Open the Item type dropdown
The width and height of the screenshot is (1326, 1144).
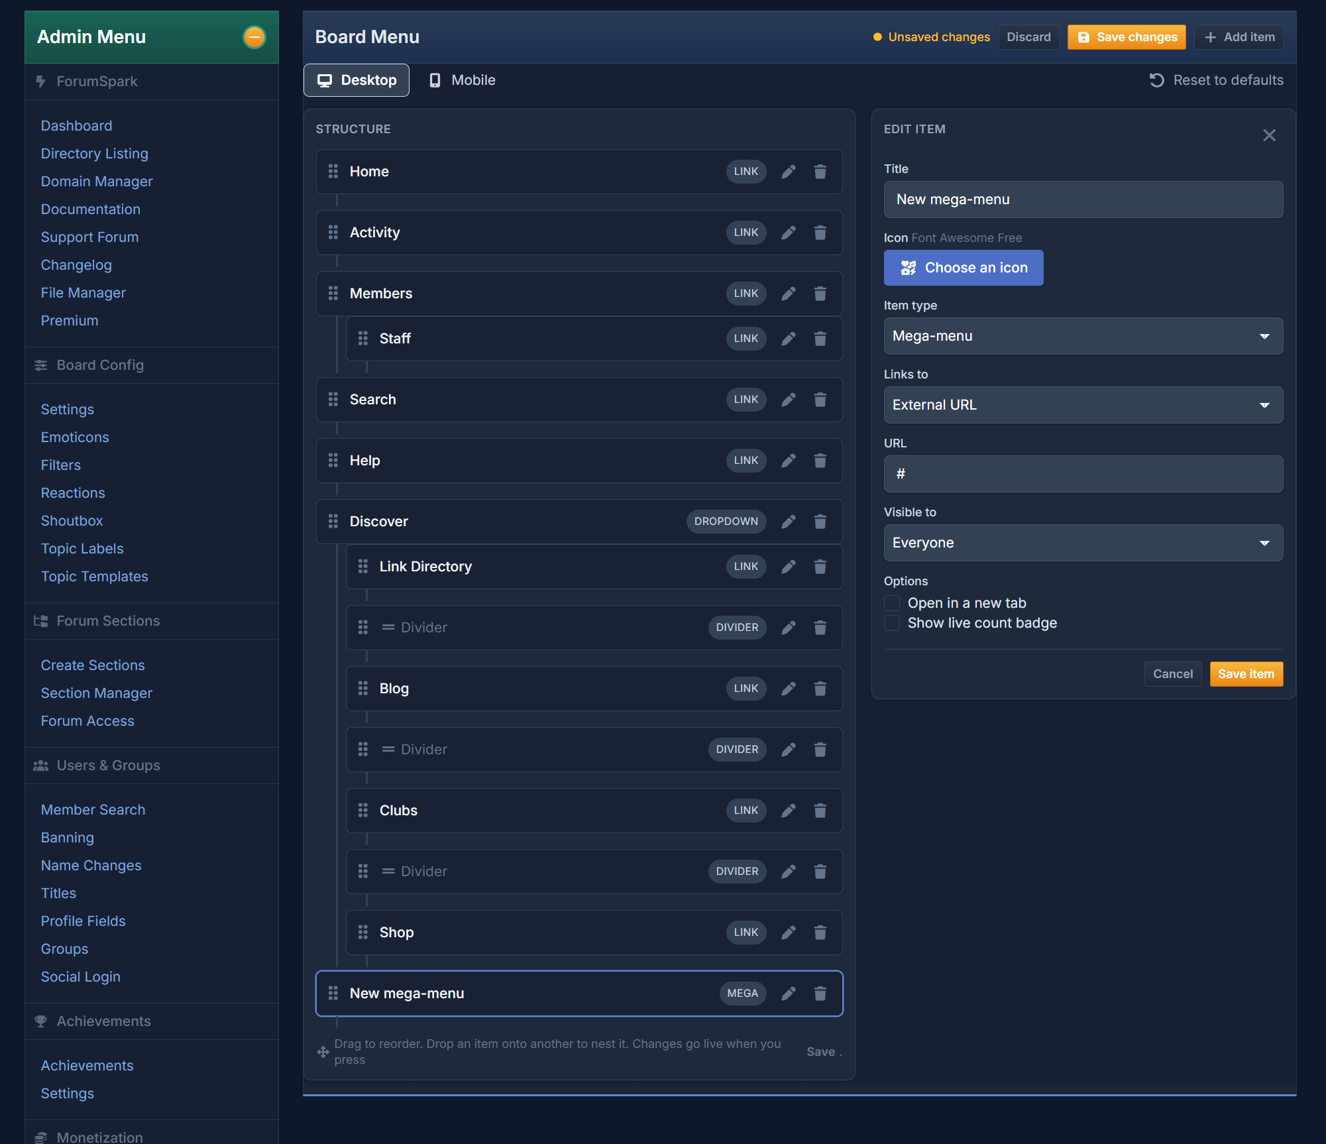click(x=1083, y=336)
